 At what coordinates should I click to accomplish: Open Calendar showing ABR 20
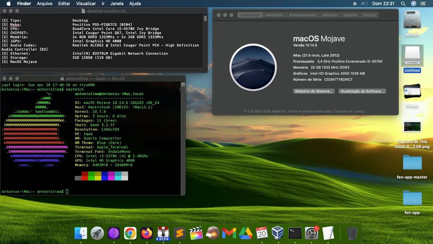(262, 233)
